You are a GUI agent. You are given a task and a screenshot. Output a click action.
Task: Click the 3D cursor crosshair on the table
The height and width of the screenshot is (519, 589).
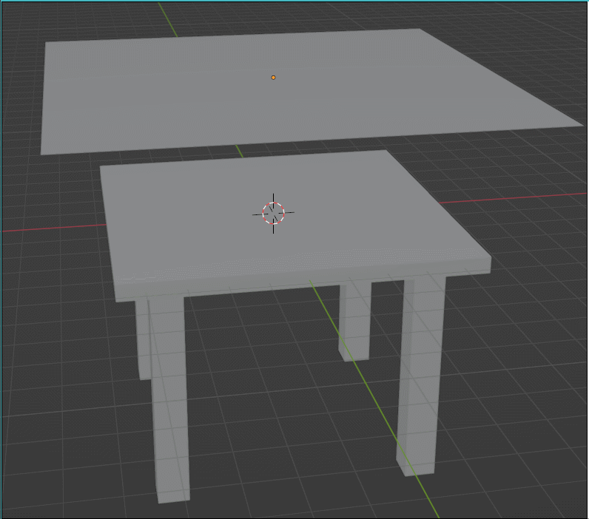point(273,213)
